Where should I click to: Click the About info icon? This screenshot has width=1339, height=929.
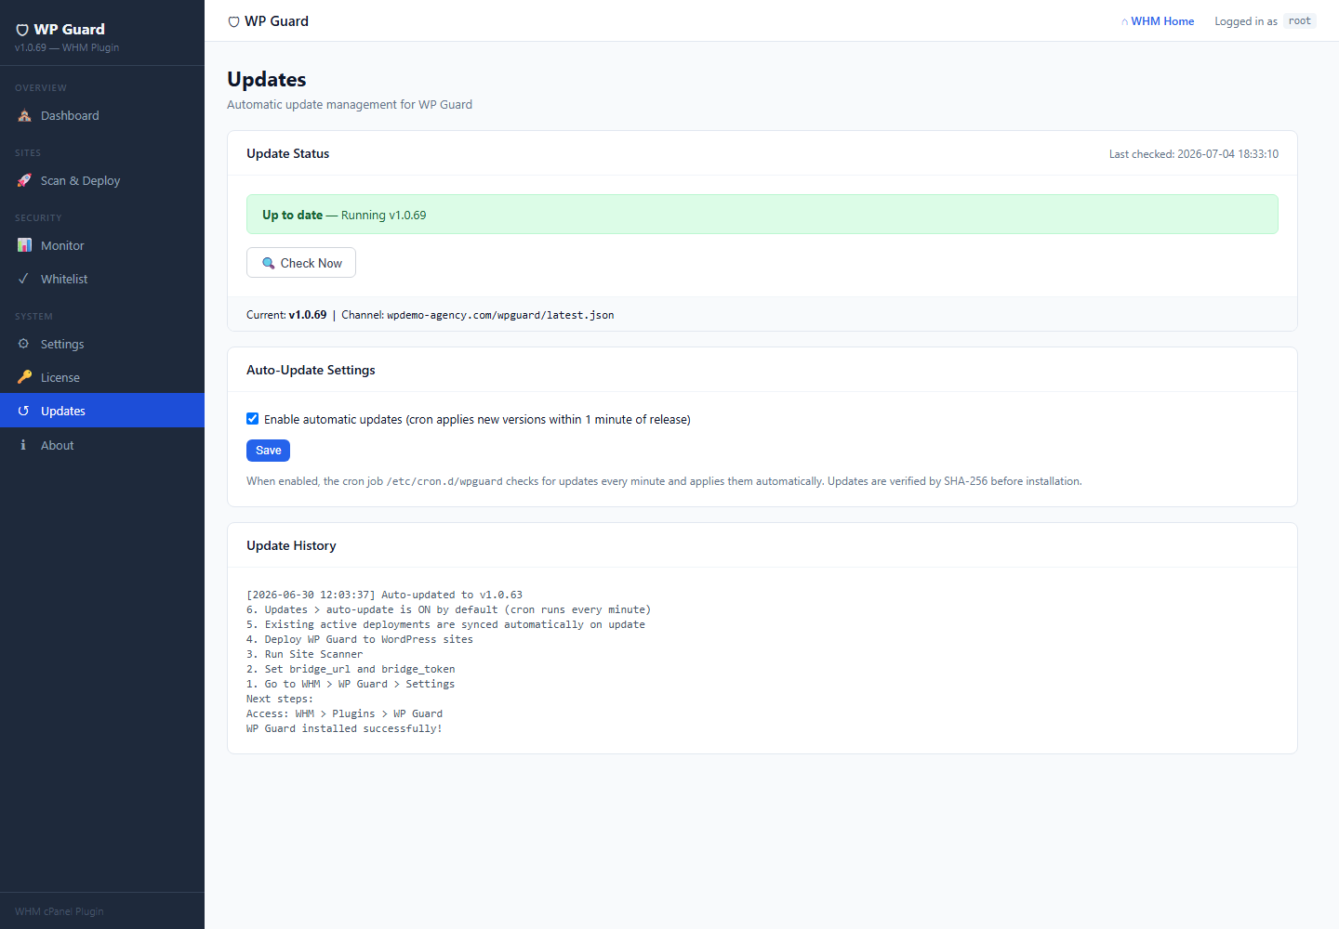coord(24,445)
